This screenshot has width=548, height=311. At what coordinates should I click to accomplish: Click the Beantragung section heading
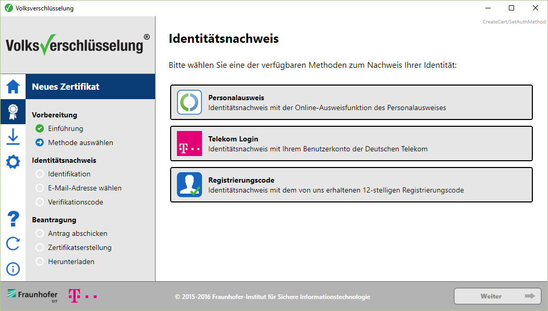pyautogui.click(x=54, y=220)
